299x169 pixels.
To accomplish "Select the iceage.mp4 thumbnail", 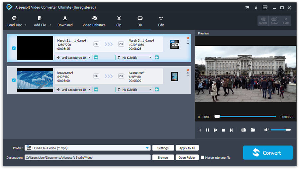I will (x=35, y=80).
